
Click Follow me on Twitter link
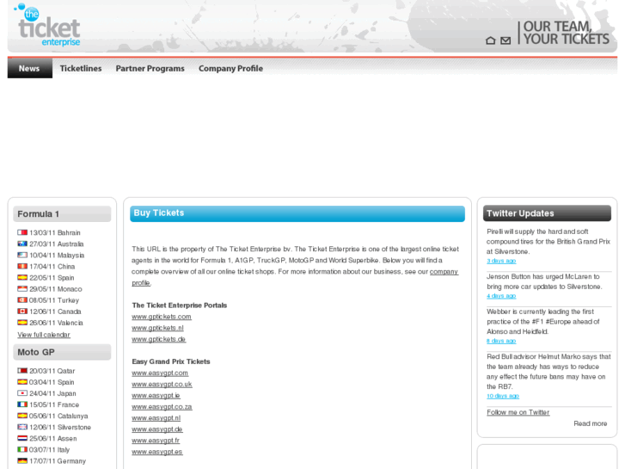pyautogui.click(x=518, y=412)
